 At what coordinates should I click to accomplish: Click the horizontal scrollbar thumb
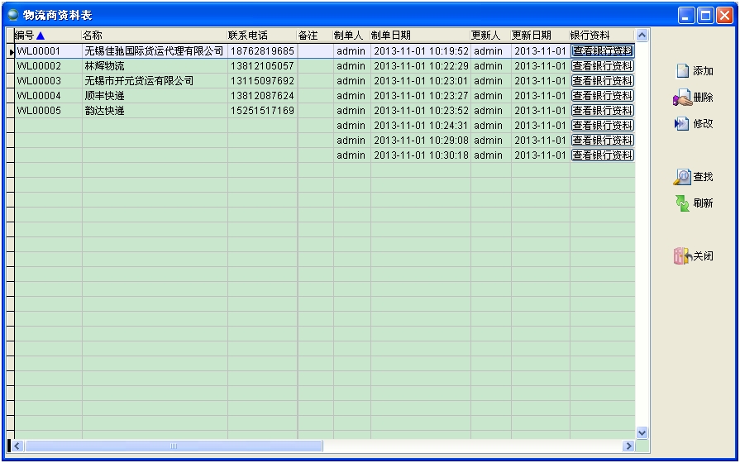pos(174,446)
